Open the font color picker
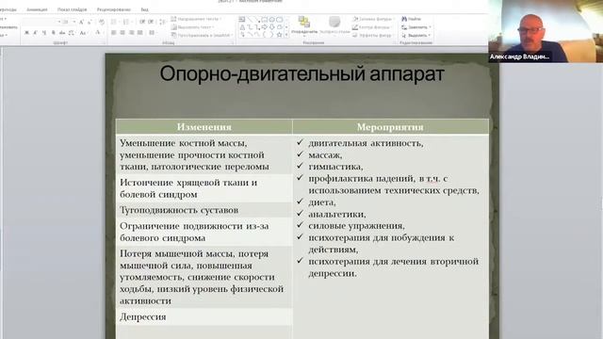Screen dimensions: 603x339 99,33
